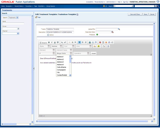Apply underline formatting
Viewport: 160px width, 128px height.
click(x=55, y=42)
